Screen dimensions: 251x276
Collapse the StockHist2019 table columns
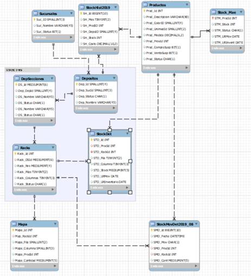115,7
